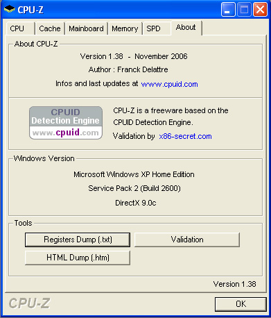The image size is (271, 318).
Task: Click the 'Infos and last updates at' text
Action: click(96, 83)
